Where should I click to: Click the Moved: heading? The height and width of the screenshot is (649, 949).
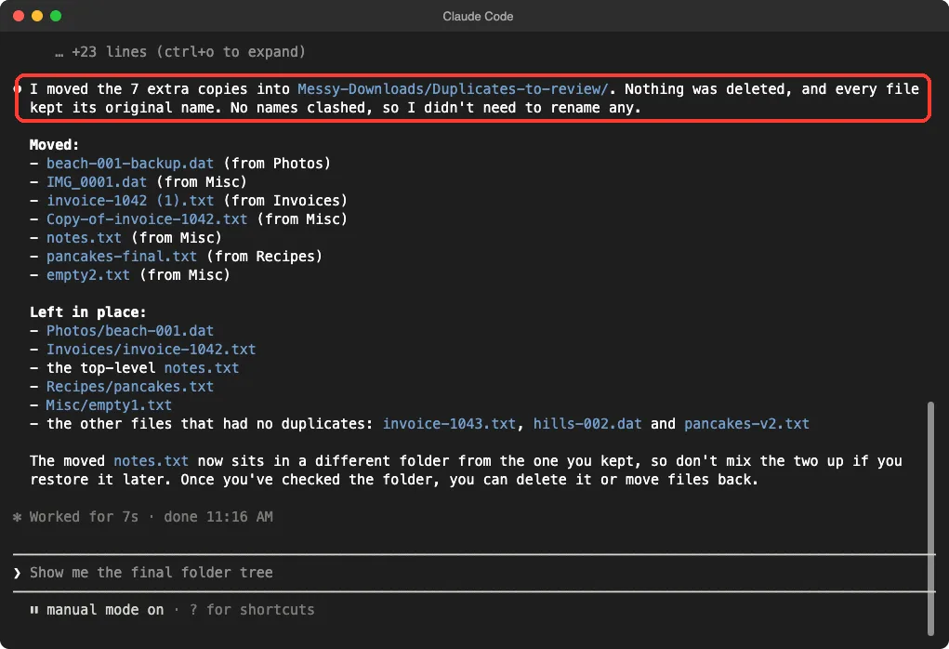tap(55, 145)
